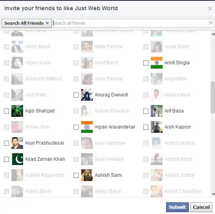Click the Submit button

tap(177, 207)
